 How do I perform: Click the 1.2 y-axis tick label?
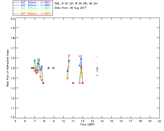pos(13,98)
